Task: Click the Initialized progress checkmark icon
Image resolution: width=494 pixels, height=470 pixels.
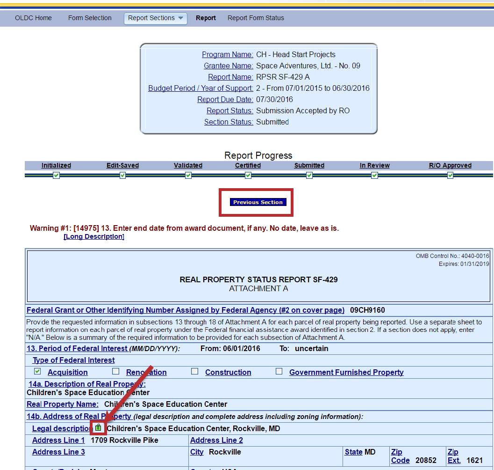Action: coord(56,175)
